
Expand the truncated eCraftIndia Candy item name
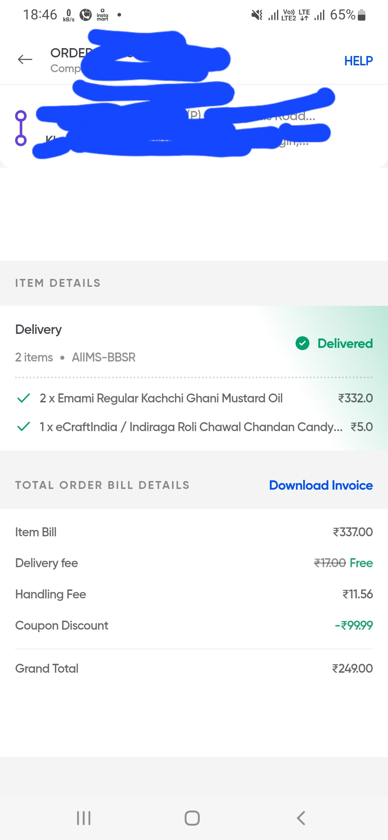[x=190, y=427]
